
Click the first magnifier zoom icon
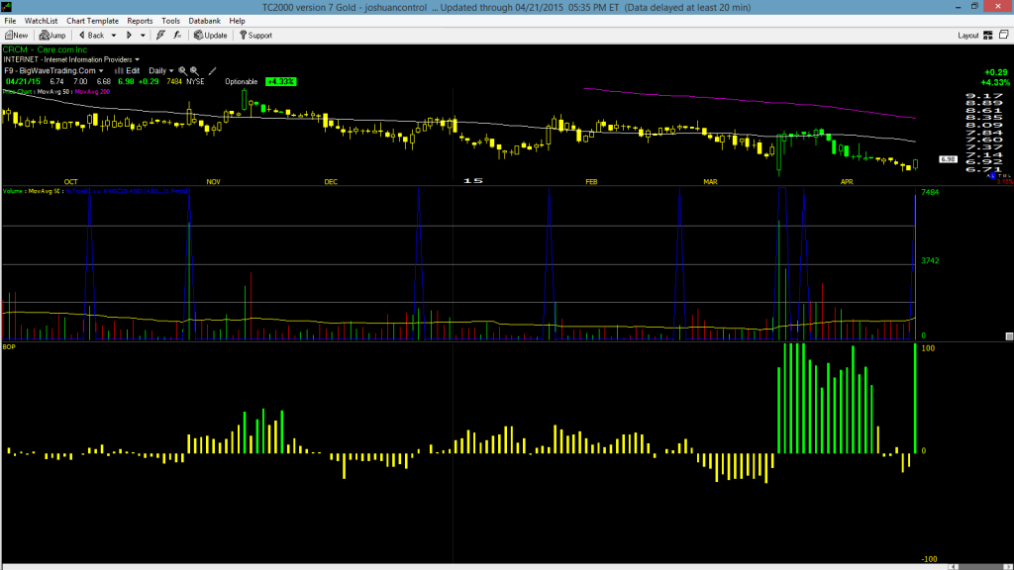(182, 71)
